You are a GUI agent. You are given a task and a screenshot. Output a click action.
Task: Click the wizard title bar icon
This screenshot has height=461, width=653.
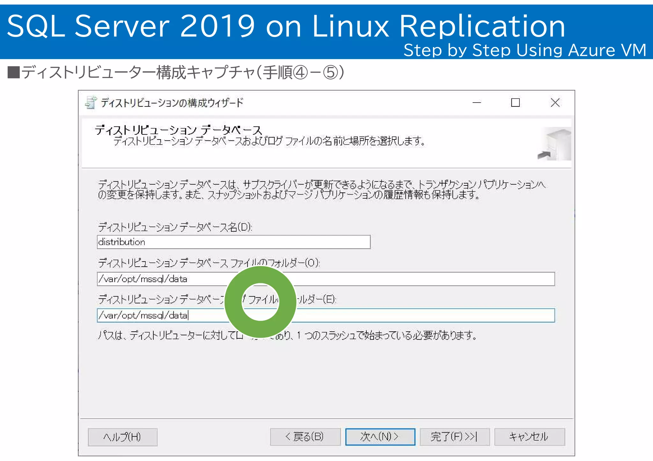tap(91, 103)
